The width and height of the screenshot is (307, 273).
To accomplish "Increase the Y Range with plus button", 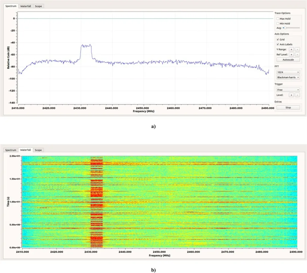I will (291, 49).
